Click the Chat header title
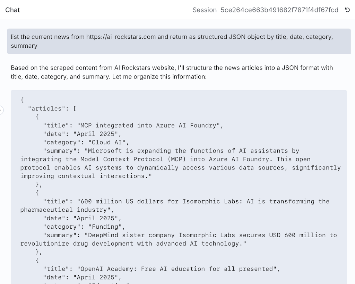Image resolution: width=355 pixels, height=284 pixels. 12,10
